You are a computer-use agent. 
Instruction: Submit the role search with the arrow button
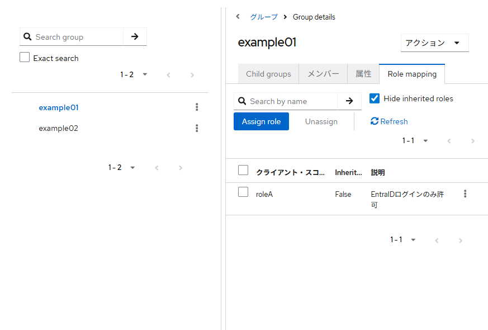point(349,101)
